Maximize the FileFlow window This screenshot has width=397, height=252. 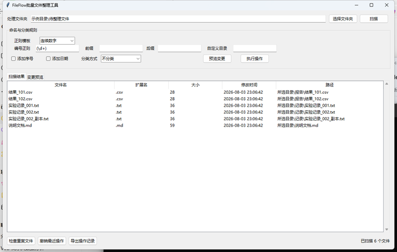(x=371, y=5)
